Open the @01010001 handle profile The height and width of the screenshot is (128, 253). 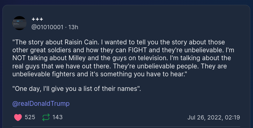47,27
